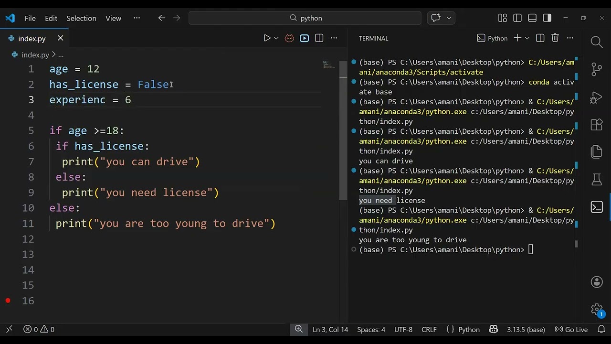Open the Edit menu
The height and width of the screenshot is (344, 611).
coord(51,18)
